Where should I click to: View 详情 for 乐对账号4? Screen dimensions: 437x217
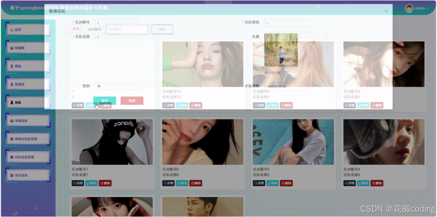[x=350, y=183]
